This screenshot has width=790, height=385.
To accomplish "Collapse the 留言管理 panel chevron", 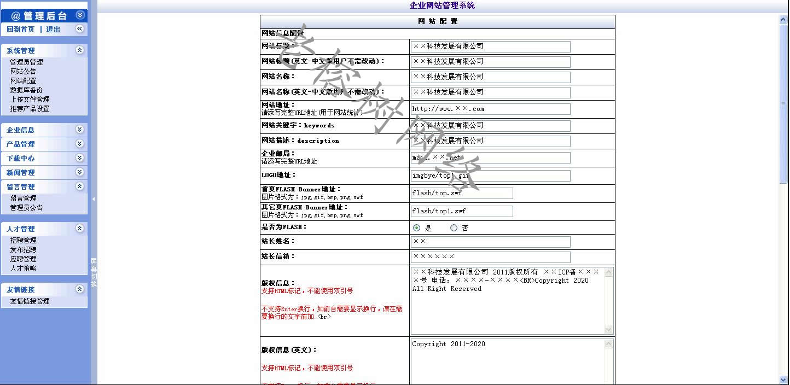I will (80, 186).
